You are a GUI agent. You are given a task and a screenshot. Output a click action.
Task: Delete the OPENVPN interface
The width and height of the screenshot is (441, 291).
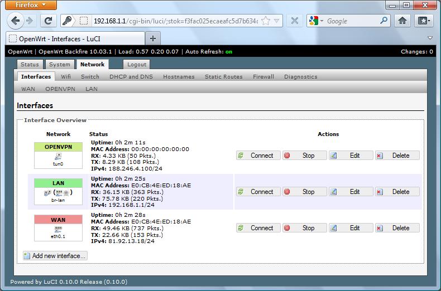tap(397, 156)
